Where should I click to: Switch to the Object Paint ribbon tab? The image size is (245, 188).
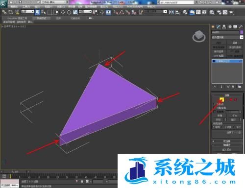point(75,18)
